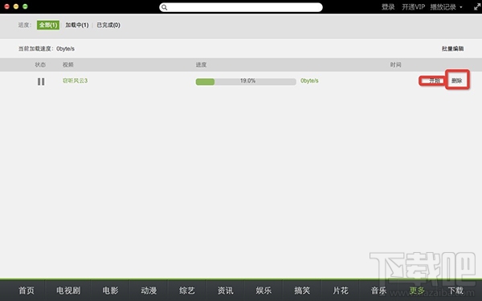The height and width of the screenshot is (301, 482).
Task: Click the magnifier icon in search bar
Action: pyautogui.click(x=165, y=7)
